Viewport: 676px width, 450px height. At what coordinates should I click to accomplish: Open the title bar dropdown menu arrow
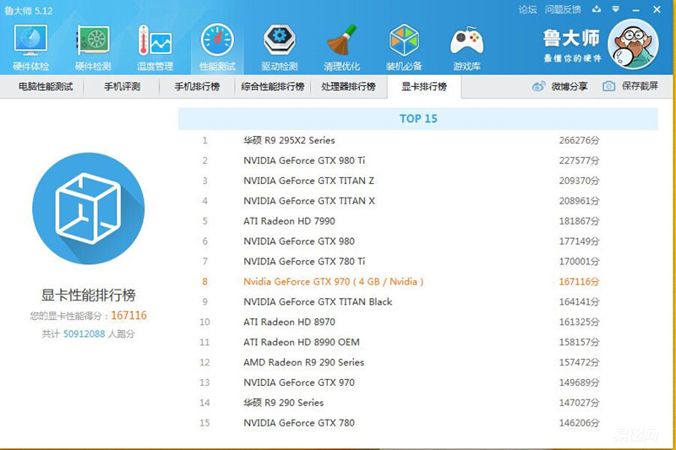click(616, 9)
